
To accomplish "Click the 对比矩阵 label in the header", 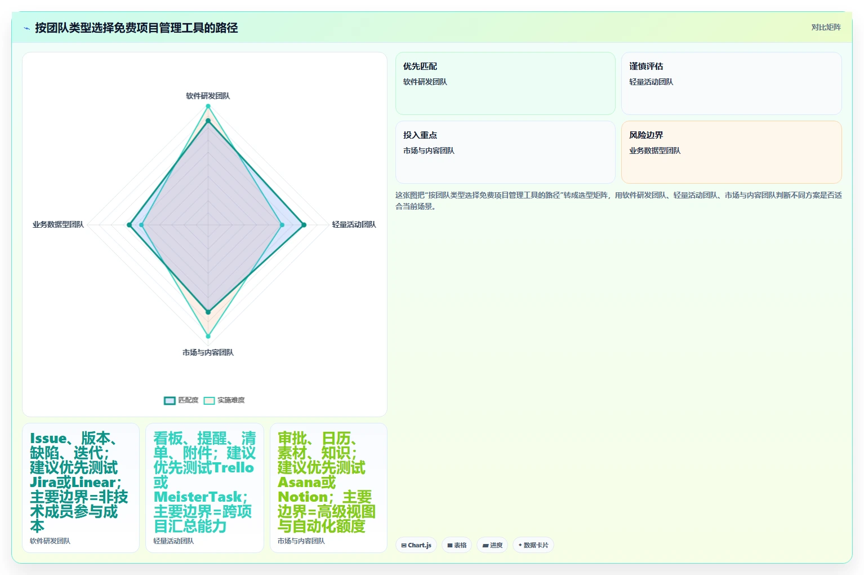I will [826, 27].
